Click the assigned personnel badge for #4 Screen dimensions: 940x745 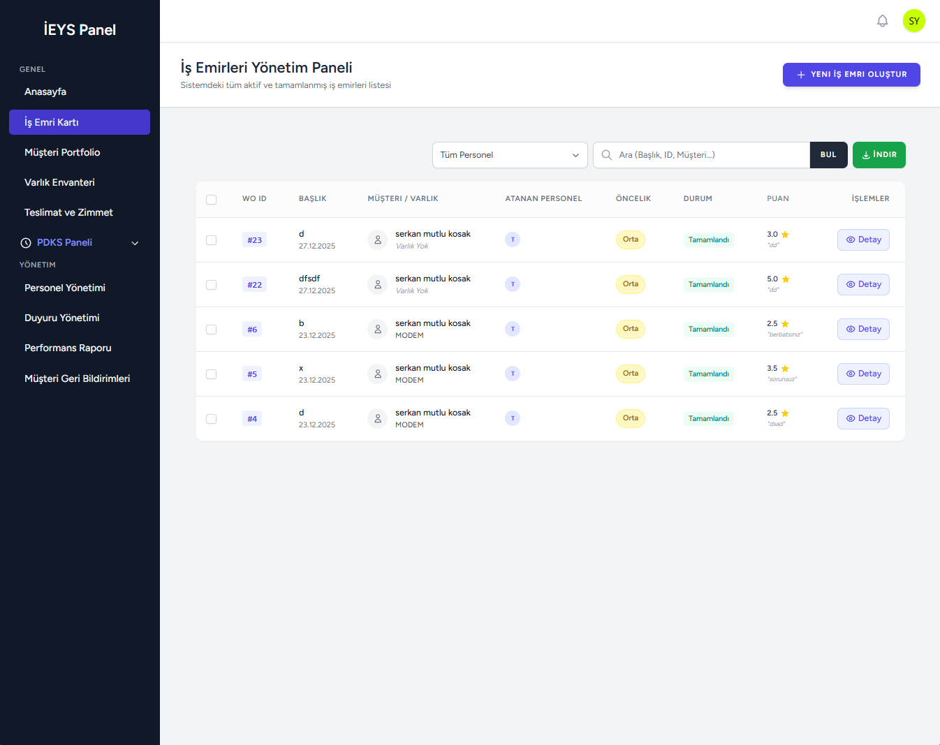(x=513, y=418)
